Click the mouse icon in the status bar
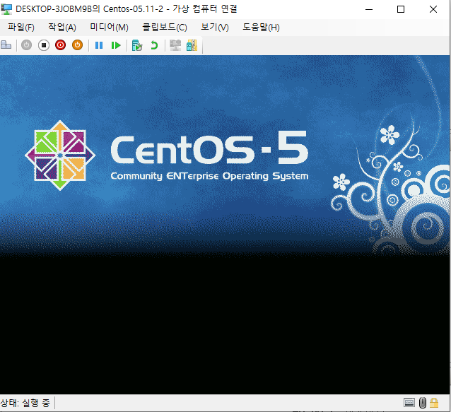451x412 pixels. (x=423, y=403)
